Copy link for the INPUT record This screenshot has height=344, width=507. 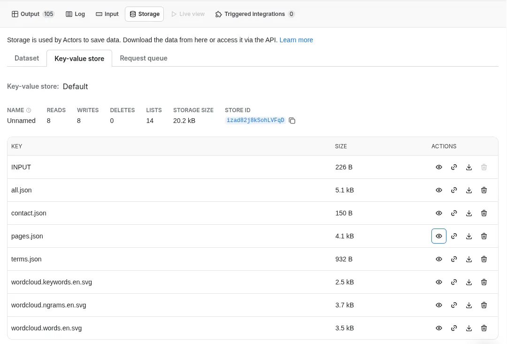pyautogui.click(x=454, y=167)
